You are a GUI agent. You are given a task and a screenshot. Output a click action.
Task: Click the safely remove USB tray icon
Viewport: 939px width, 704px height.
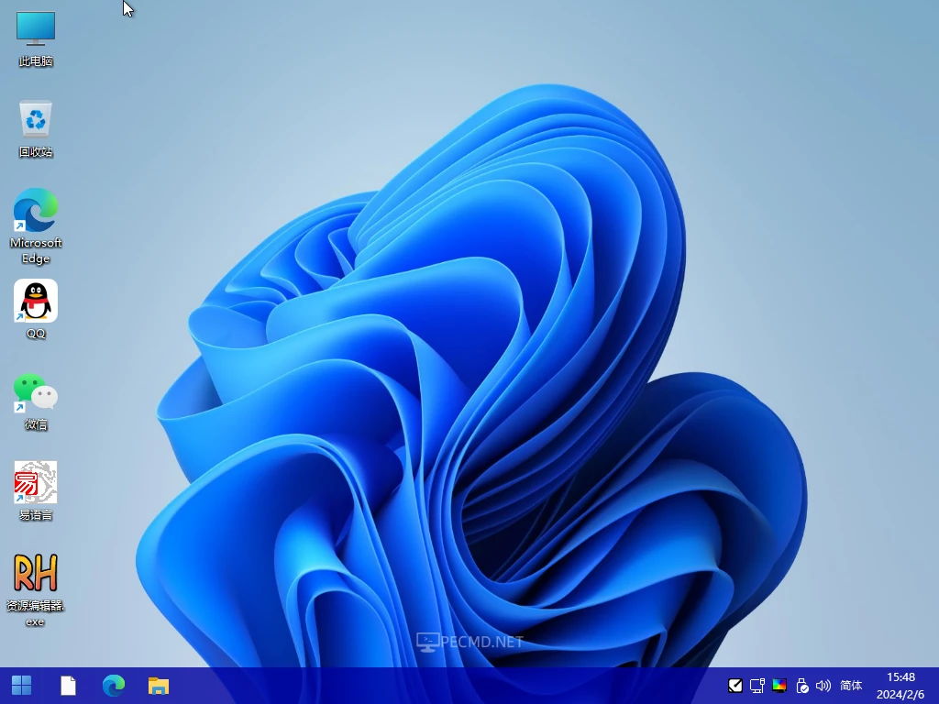point(801,686)
